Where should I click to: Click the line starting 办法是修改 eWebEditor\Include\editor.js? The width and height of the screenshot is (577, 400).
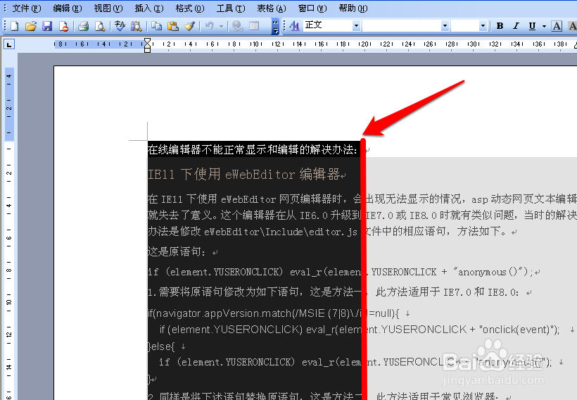click(x=327, y=232)
